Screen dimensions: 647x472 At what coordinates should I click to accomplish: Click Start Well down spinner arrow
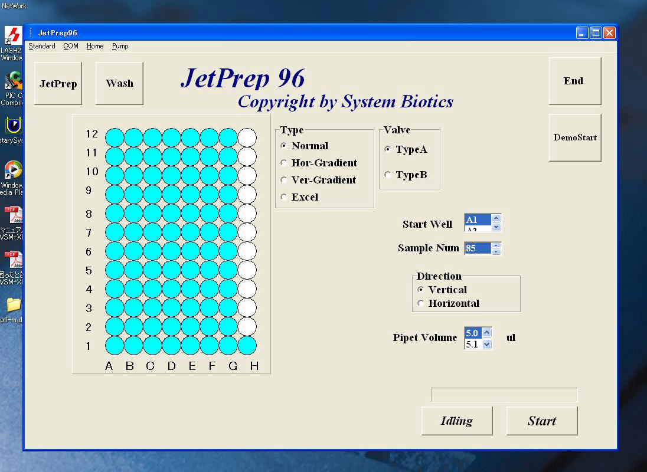coord(496,227)
